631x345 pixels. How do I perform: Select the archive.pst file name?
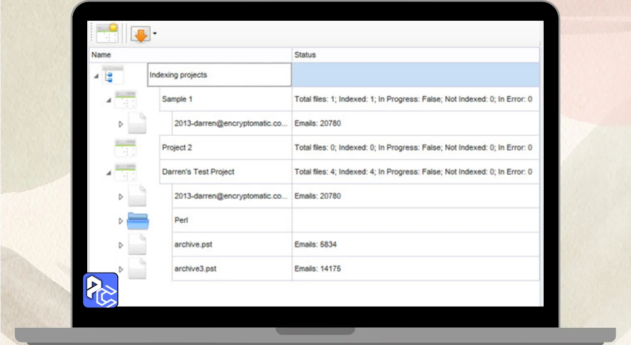(193, 244)
